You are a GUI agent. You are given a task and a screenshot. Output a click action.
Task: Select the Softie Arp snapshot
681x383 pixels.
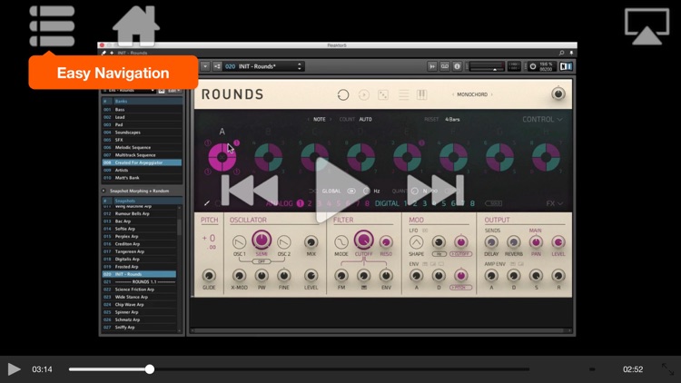pyautogui.click(x=139, y=229)
